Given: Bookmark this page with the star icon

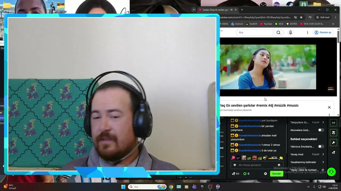Looking at the screenshot, I should pos(301,17).
